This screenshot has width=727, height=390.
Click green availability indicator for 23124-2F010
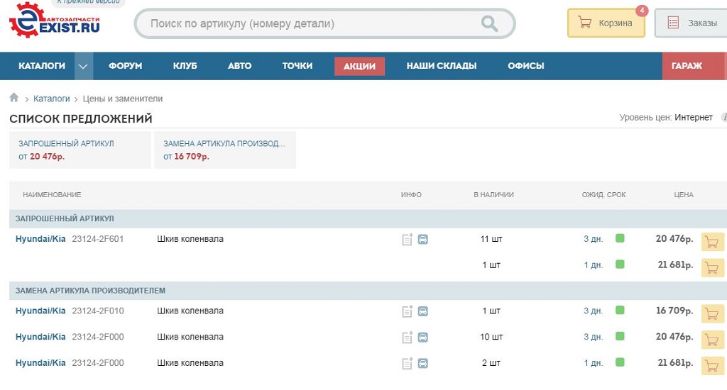pyautogui.click(x=620, y=311)
